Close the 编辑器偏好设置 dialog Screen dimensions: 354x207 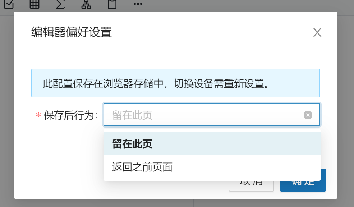(317, 32)
